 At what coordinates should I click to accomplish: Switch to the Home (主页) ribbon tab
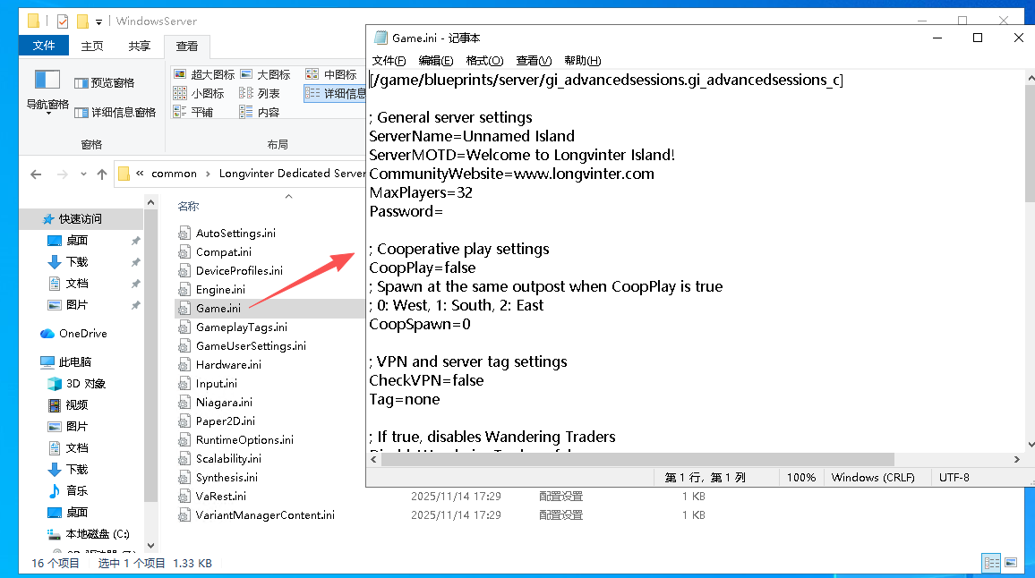click(x=92, y=46)
